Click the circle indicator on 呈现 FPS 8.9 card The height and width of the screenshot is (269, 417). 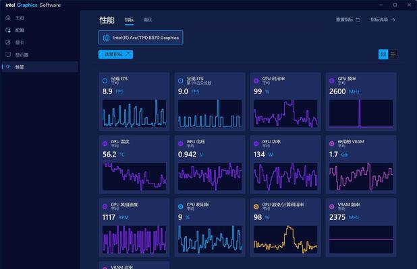coord(105,81)
